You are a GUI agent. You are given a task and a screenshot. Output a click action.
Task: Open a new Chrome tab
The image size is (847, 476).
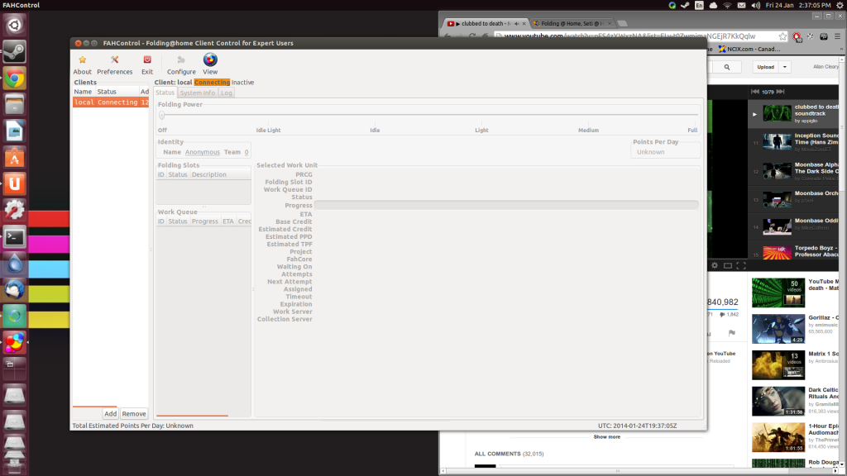pyautogui.click(x=622, y=24)
